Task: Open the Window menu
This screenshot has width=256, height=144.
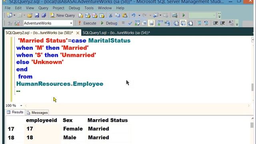Action: (105, 8)
